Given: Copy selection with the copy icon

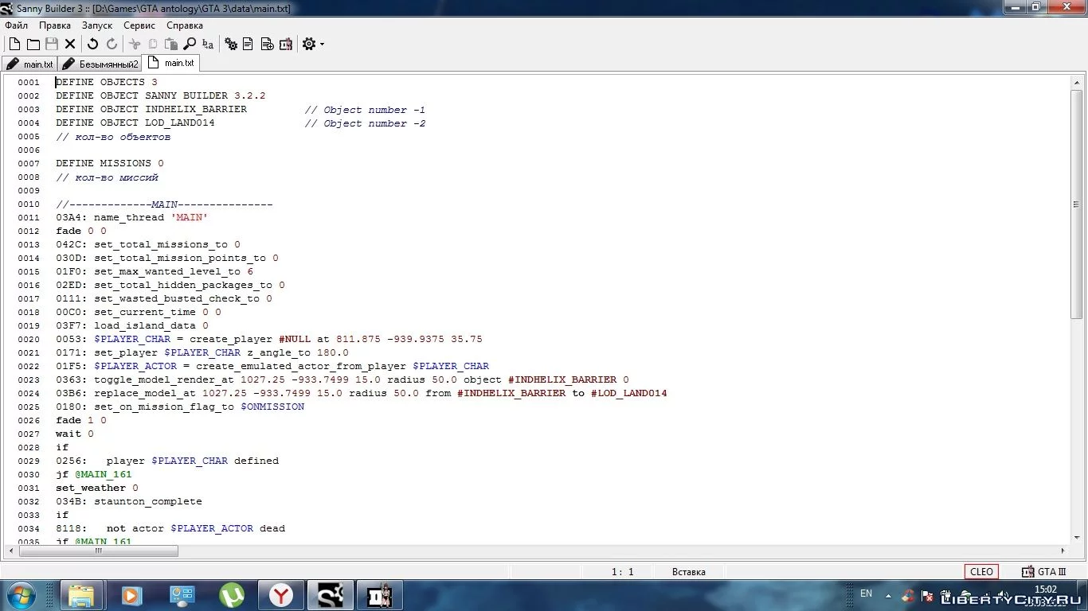Looking at the screenshot, I should 153,45.
